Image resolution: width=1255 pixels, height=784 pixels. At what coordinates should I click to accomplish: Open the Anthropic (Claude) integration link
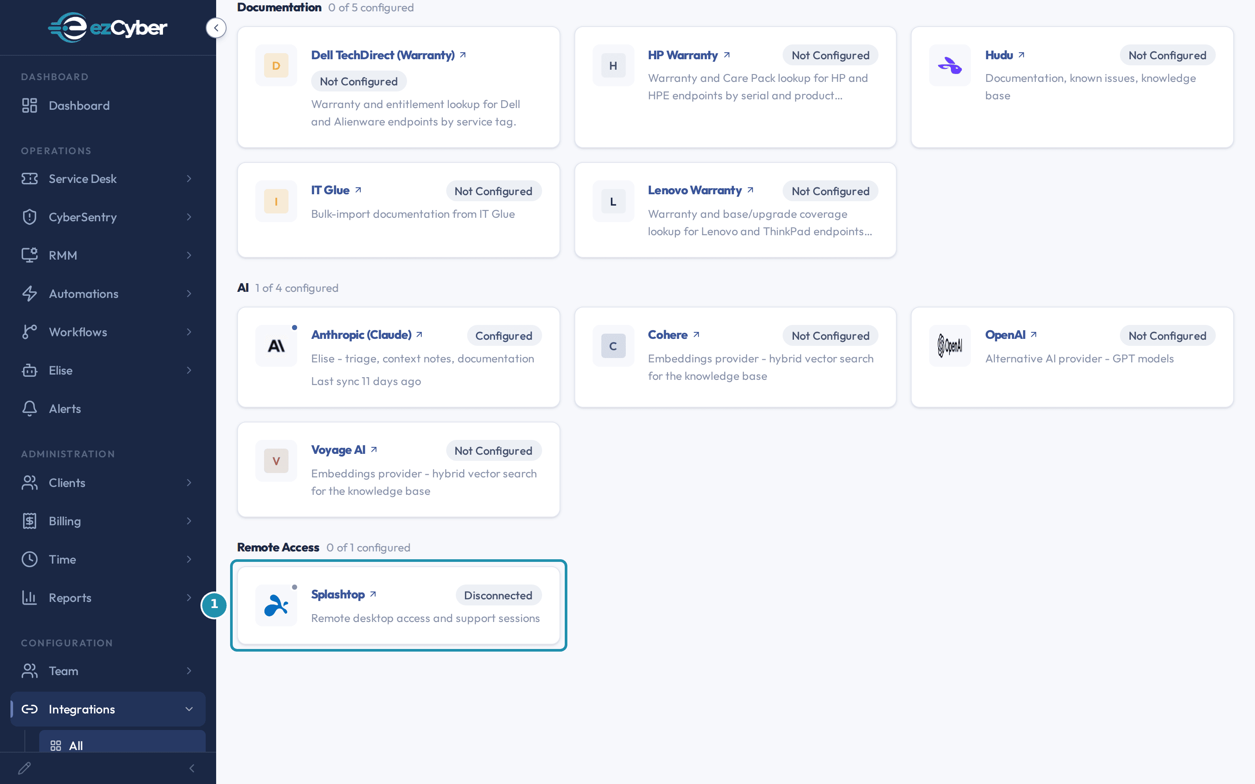[366, 335]
